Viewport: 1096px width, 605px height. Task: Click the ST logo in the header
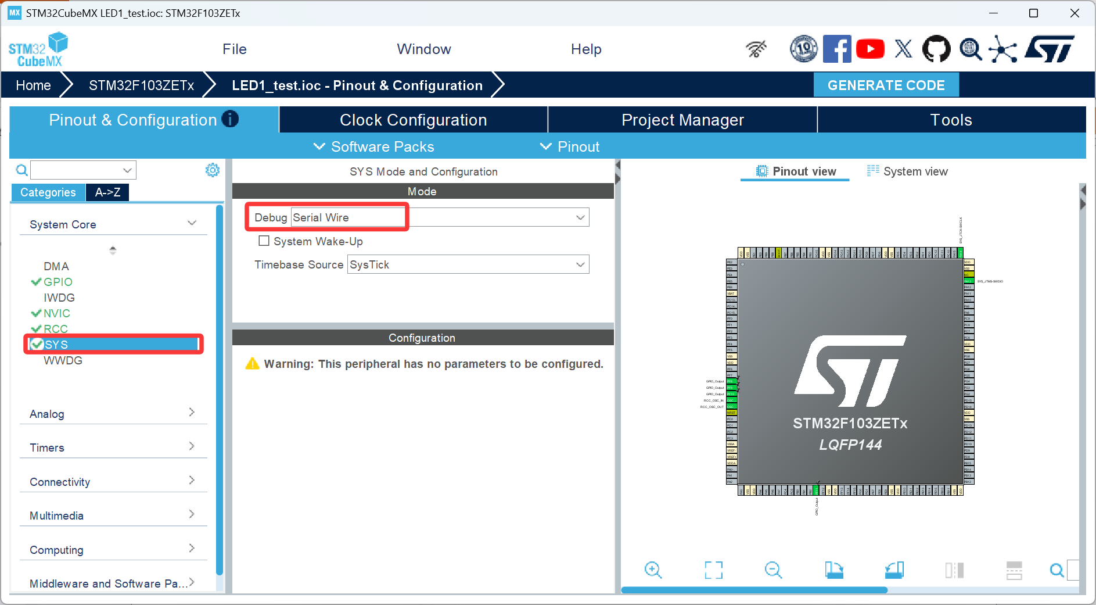pyautogui.click(x=1050, y=49)
